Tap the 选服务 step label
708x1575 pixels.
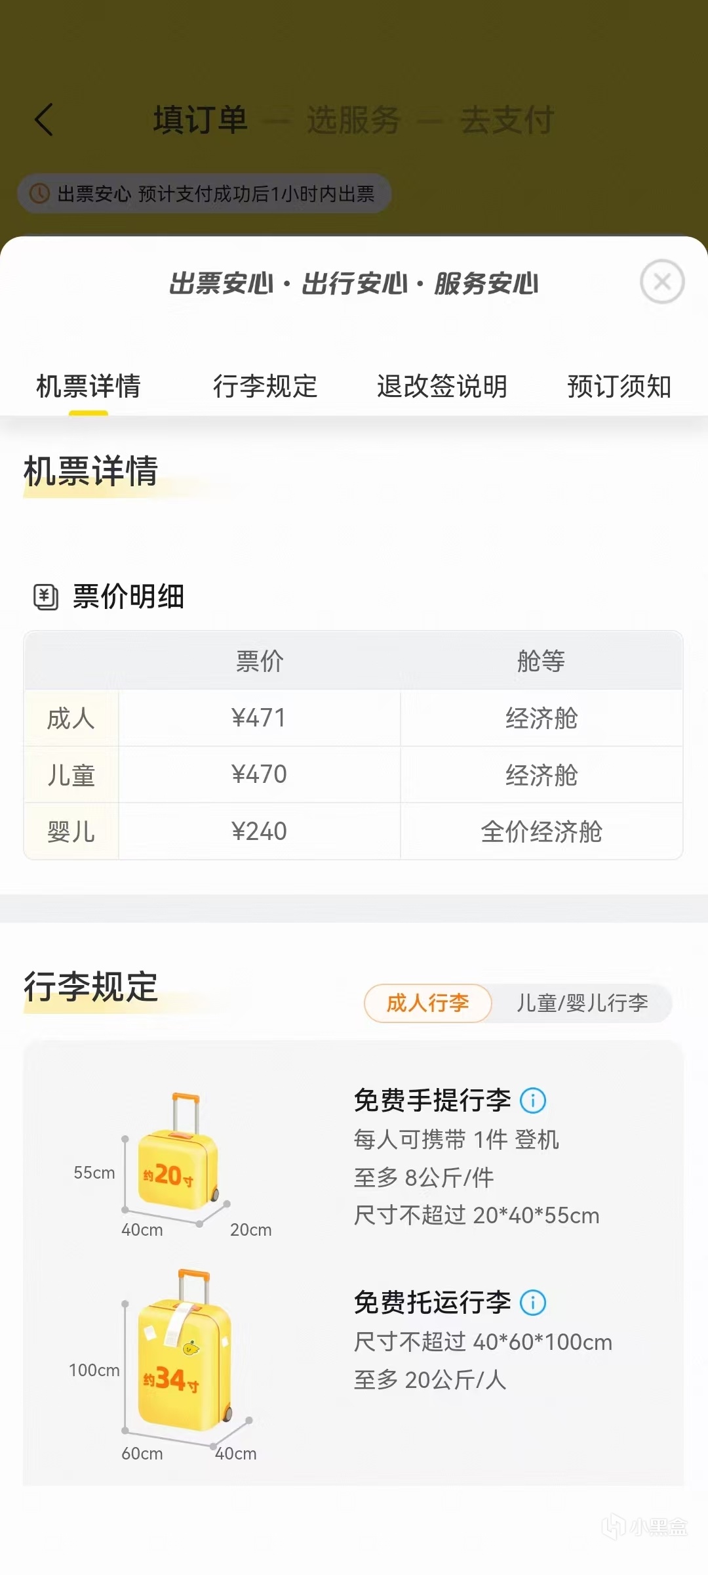pos(353,120)
